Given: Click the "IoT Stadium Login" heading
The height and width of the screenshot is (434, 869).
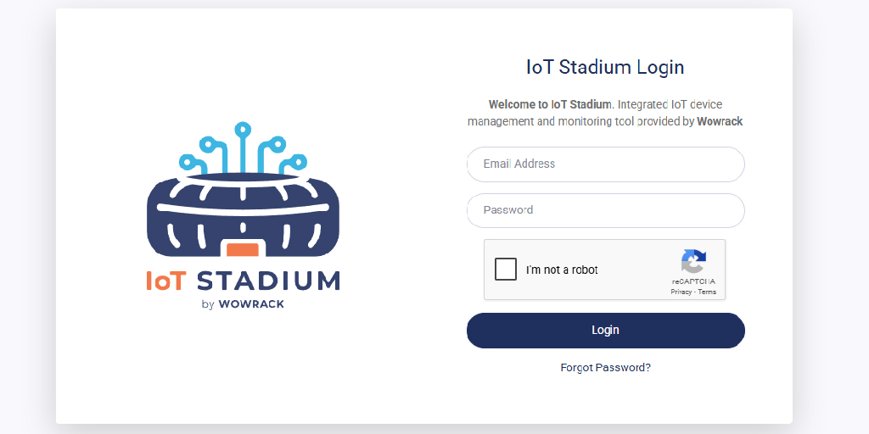Looking at the screenshot, I should pos(605,68).
